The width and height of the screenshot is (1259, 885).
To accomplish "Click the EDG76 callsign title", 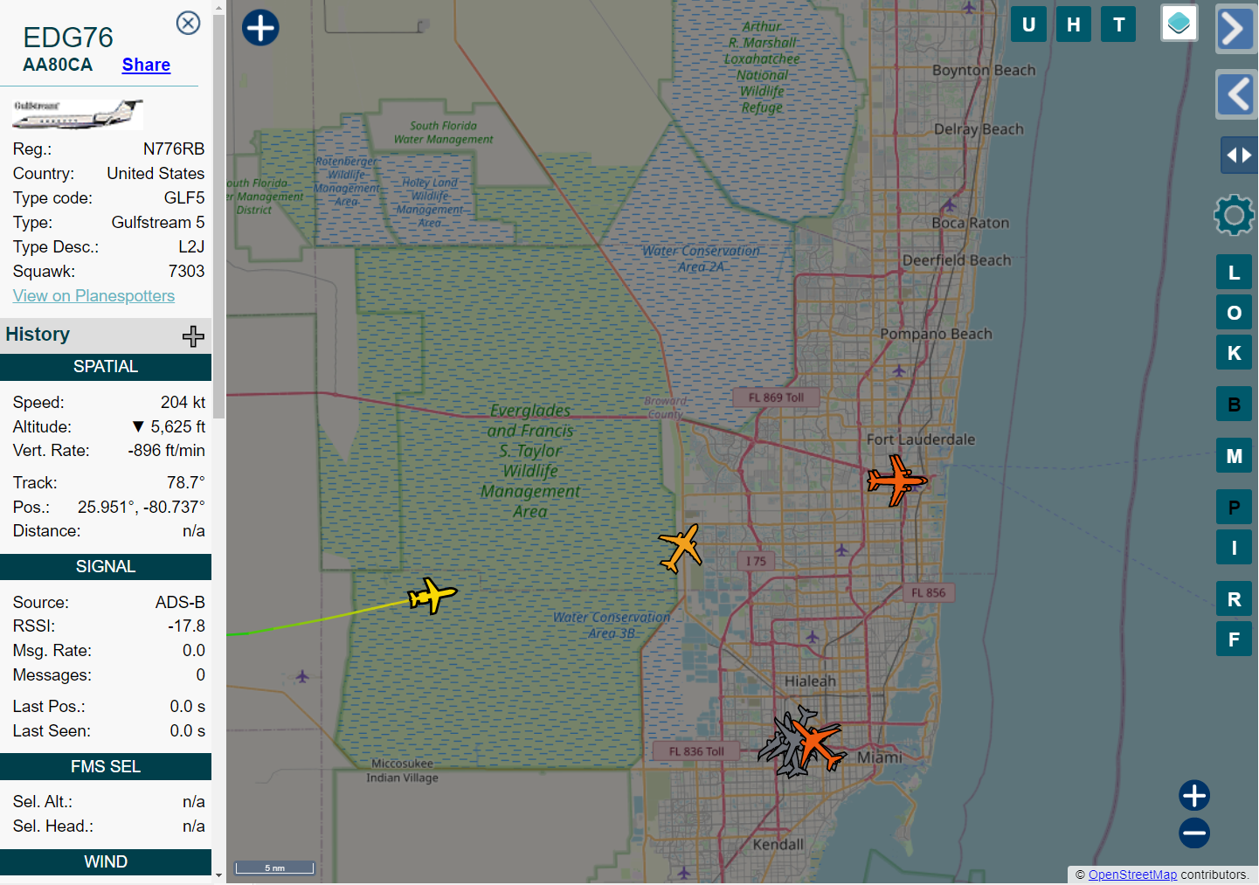I will tap(68, 38).
